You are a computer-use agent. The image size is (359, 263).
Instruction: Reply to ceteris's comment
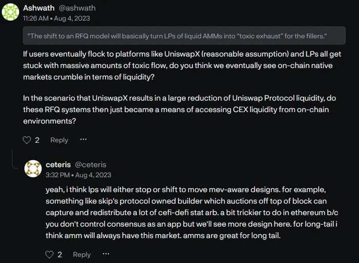tap(82, 254)
